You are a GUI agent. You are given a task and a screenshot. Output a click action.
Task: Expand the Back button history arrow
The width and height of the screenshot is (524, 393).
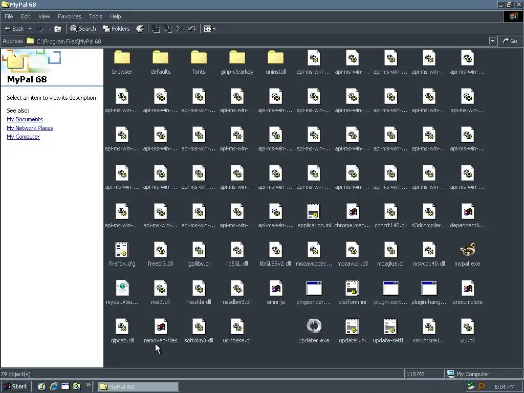[30, 29]
